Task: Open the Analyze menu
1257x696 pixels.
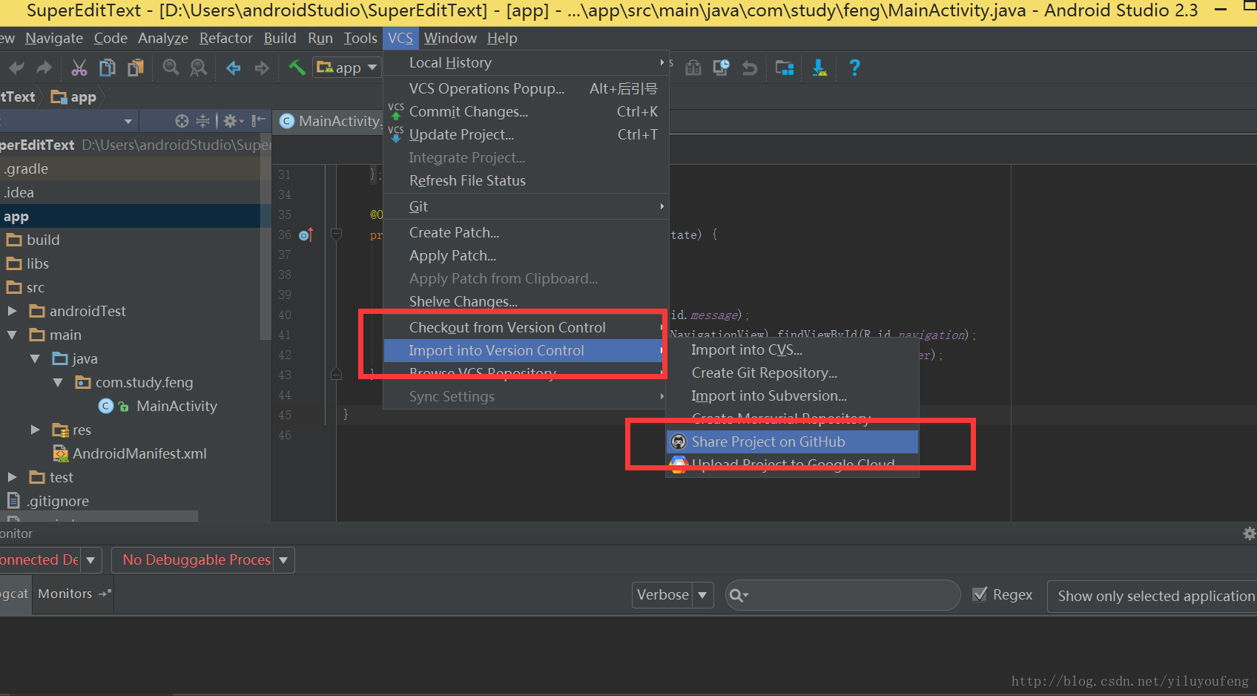Action: click(x=163, y=38)
